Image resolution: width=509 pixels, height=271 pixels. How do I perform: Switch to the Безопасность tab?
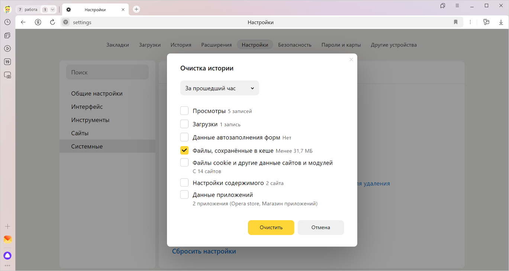pyautogui.click(x=294, y=45)
